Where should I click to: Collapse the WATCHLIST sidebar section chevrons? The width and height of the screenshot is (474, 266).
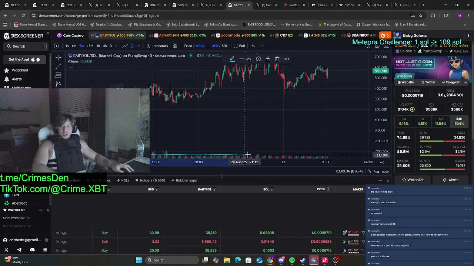[x=48, y=210]
